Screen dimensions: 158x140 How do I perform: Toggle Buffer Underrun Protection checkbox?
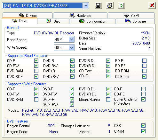pyautogui.click(x=143, y=100)
